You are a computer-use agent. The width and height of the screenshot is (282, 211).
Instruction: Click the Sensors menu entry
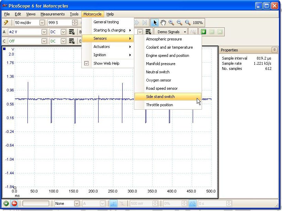coord(108,38)
